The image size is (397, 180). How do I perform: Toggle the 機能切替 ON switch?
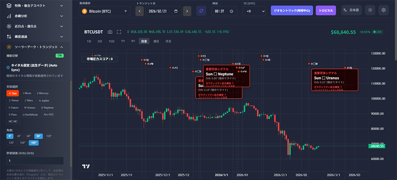pyautogui.click(x=60, y=55)
